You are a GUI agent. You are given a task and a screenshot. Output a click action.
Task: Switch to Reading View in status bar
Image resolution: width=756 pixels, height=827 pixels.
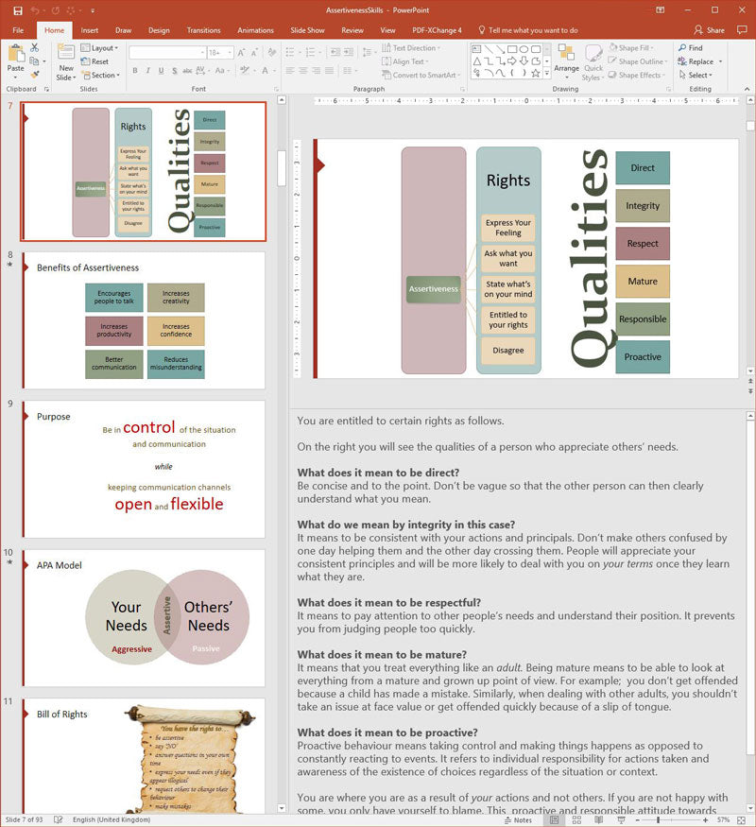(598, 820)
